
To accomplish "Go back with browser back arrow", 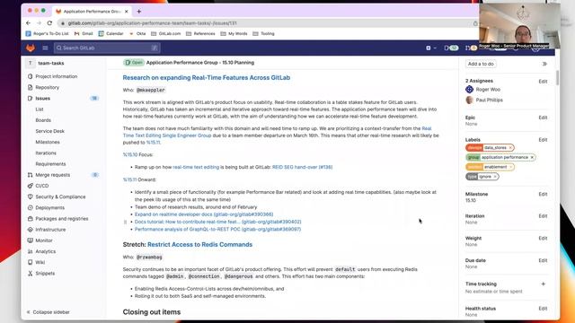I will coord(28,23).
